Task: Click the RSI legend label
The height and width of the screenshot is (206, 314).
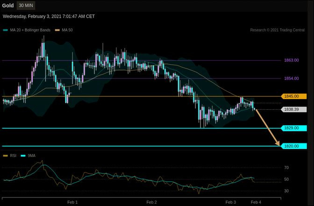Action: tap(13, 156)
